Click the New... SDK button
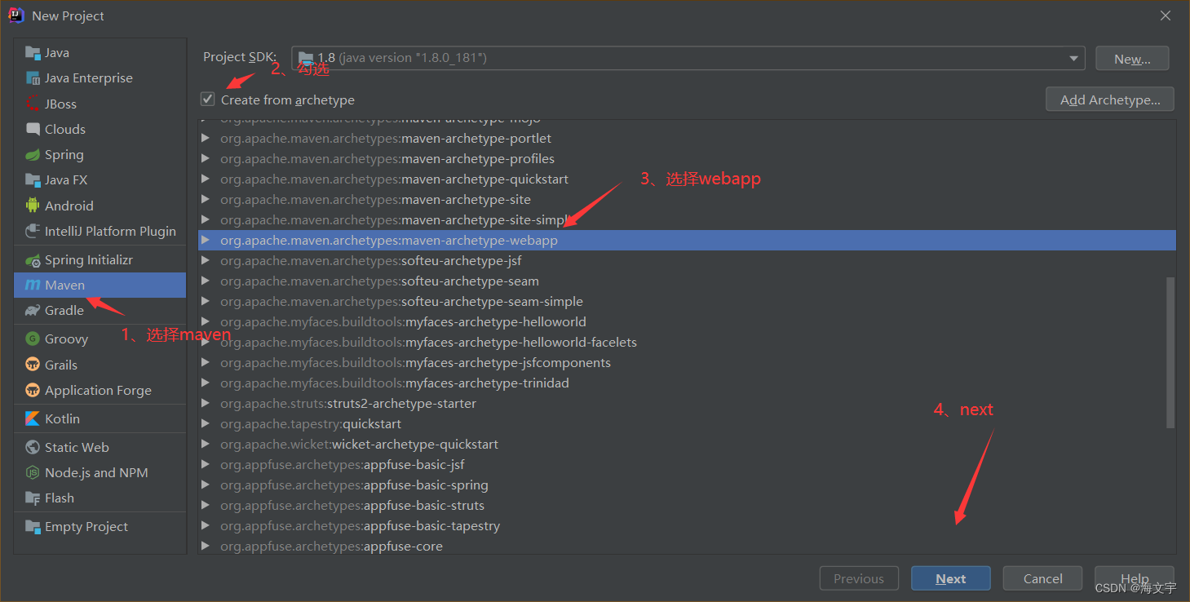The width and height of the screenshot is (1190, 602). click(1132, 59)
